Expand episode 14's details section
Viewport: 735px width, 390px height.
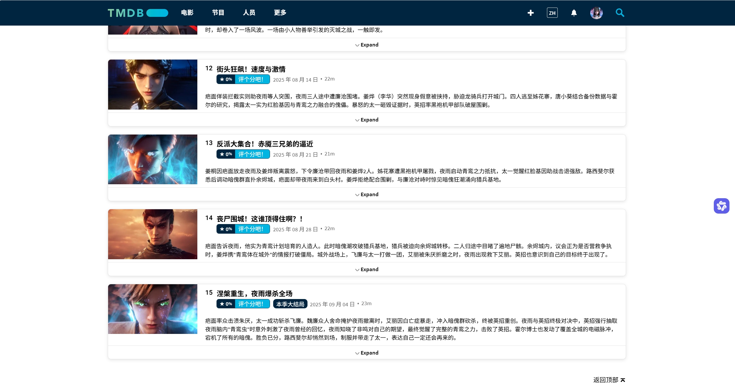pos(366,269)
